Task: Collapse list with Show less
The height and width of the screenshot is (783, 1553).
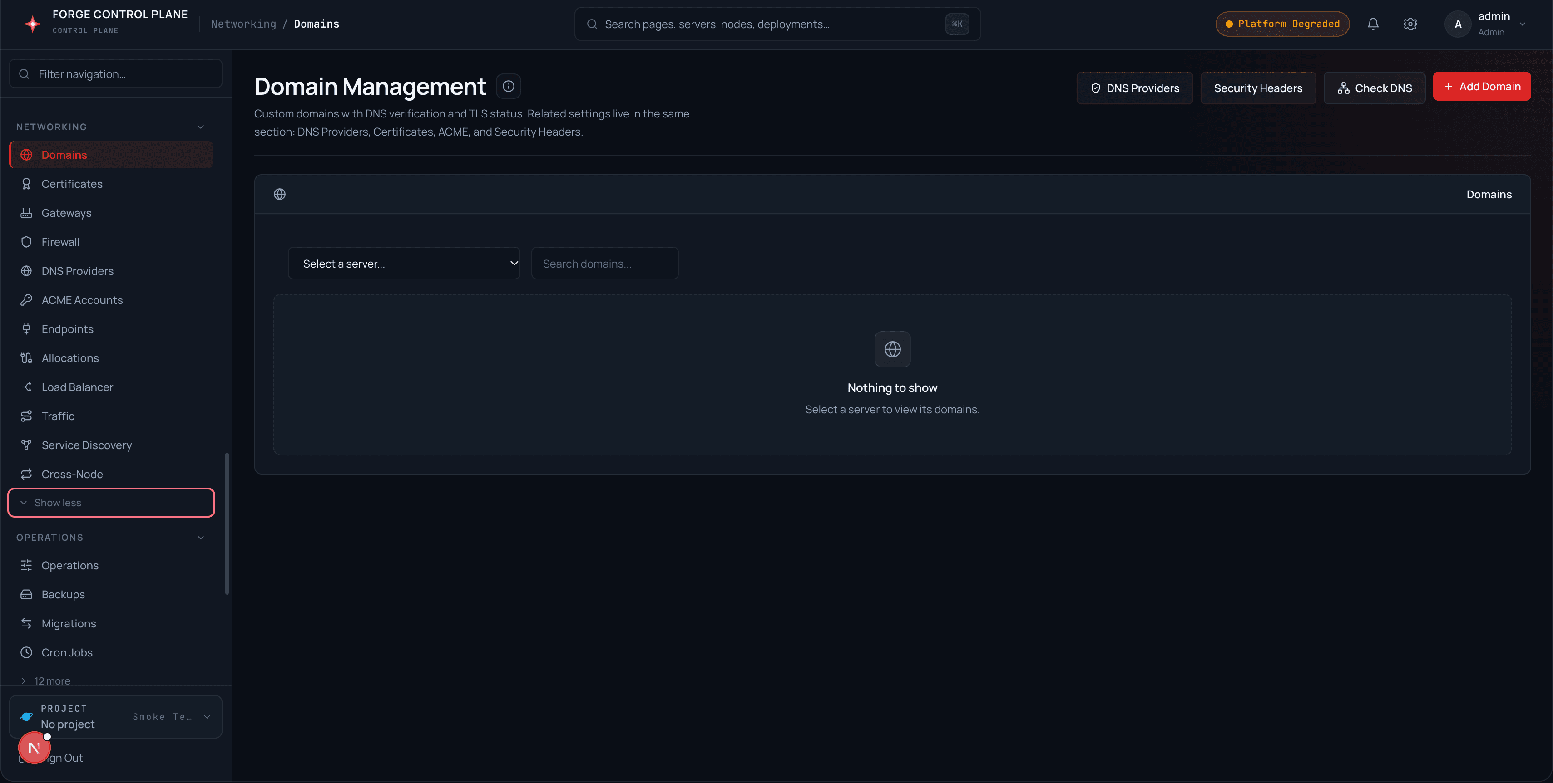Action: click(x=111, y=502)
